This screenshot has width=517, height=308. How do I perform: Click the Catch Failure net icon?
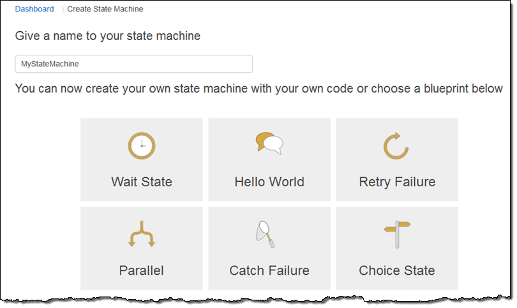(265, 234)
